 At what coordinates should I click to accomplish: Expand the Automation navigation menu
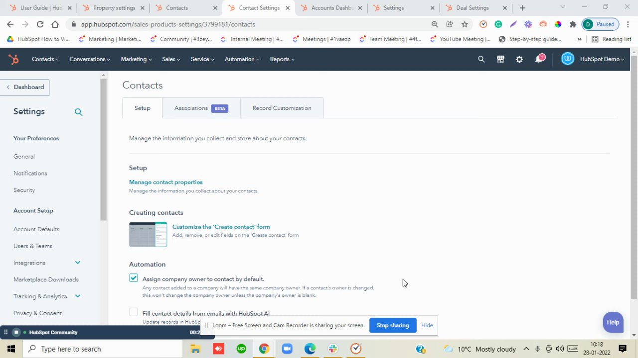point(242,59)
